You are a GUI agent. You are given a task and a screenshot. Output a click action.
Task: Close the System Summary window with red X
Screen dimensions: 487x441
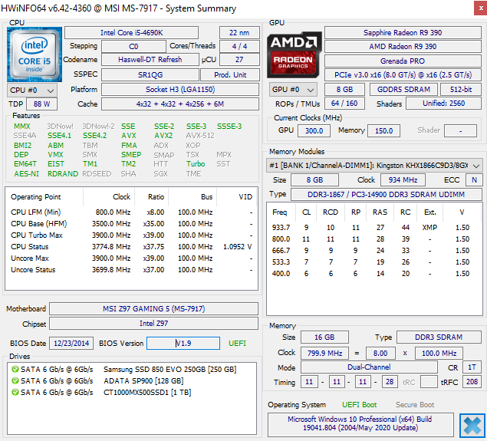point(480,8)
